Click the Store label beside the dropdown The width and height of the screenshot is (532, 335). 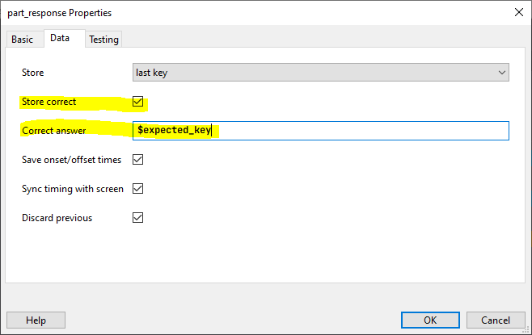(x=33, y=73)
